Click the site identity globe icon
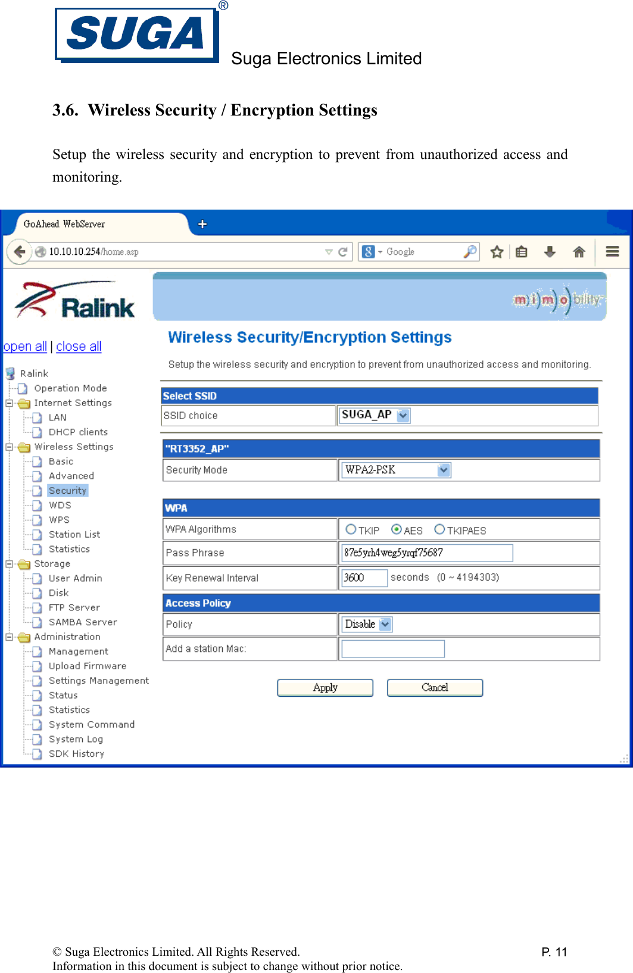Image resolution: width=633 pixels, height=973 pixels. point(40,252)
